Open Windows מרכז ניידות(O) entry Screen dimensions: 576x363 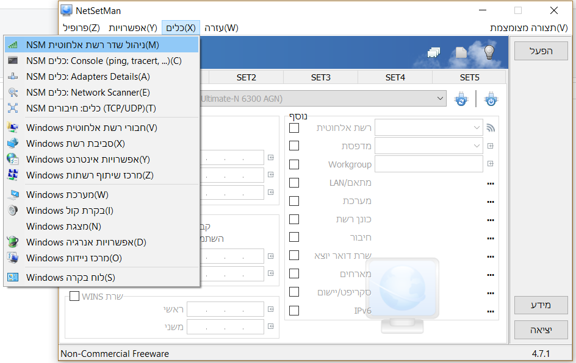pos(102,258)
